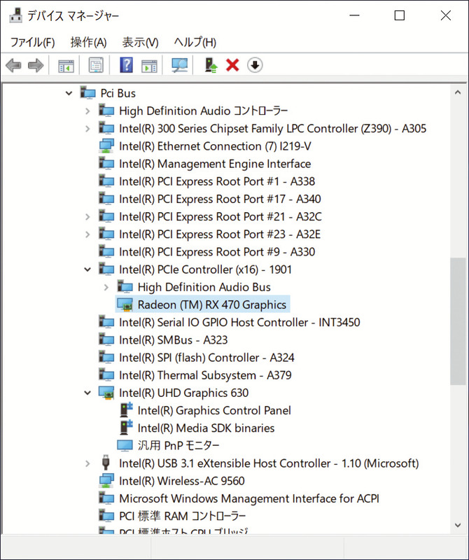Click the Intel SMBus A323 device icon

(x=106, y=339)
